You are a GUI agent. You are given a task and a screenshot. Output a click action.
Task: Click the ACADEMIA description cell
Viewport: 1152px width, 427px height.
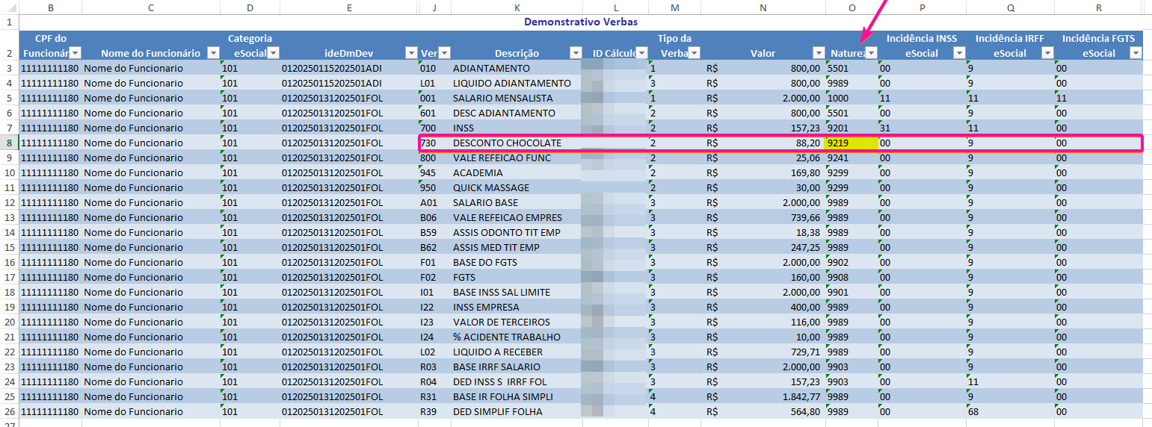(x=517, y=172)
